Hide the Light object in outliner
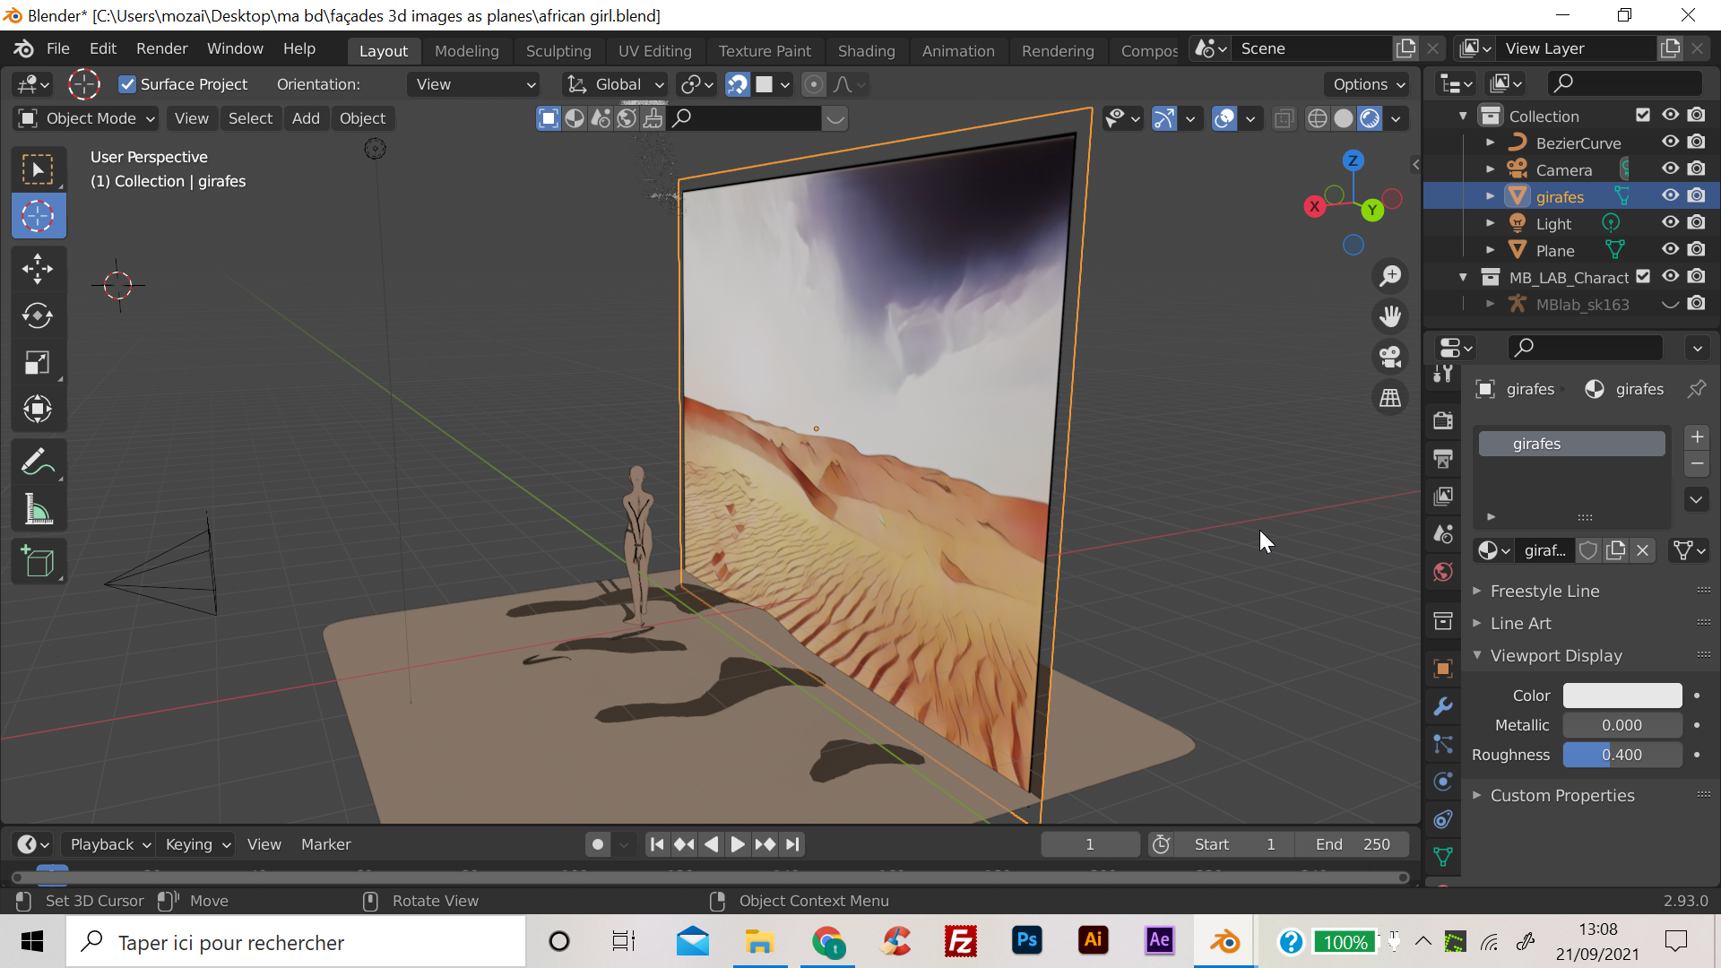The image size is (1721, 968). tap(1670, 223)
